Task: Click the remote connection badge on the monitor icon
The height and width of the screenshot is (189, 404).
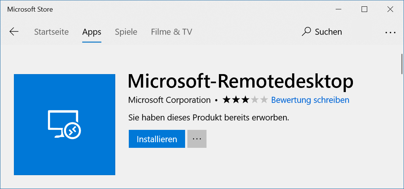Action: click(x=74, y=131)
